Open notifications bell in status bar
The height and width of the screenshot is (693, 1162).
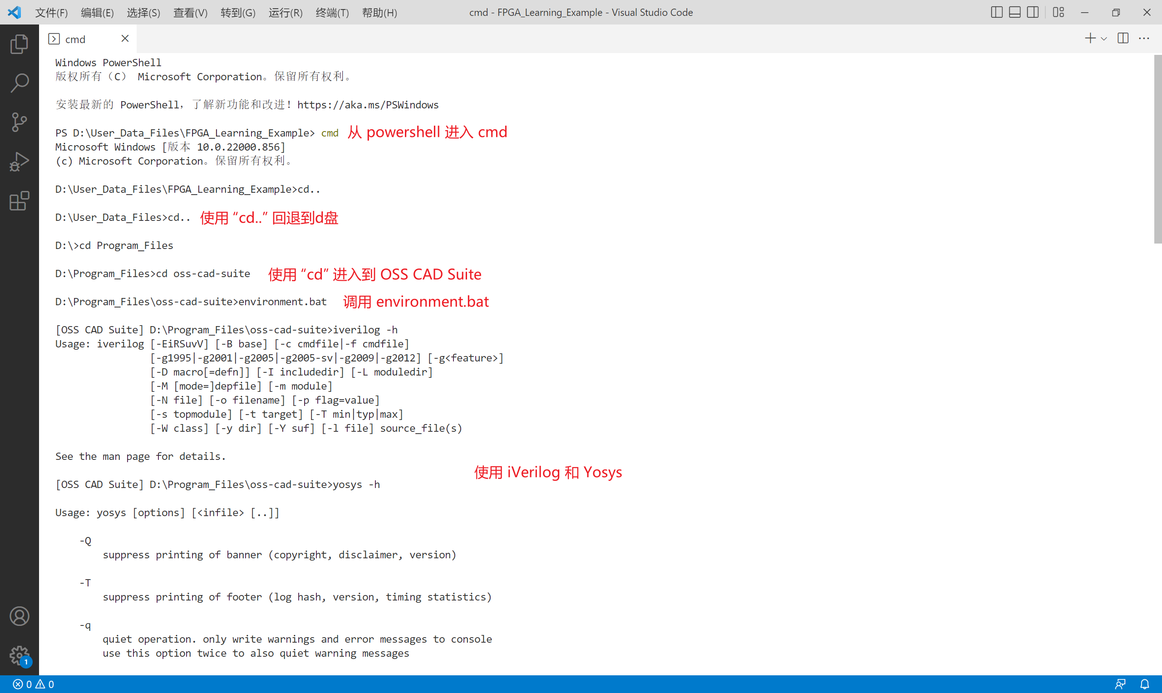coord(1144,684)
